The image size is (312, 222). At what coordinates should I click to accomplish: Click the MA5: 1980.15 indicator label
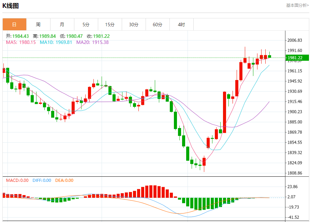coord(21,42)
